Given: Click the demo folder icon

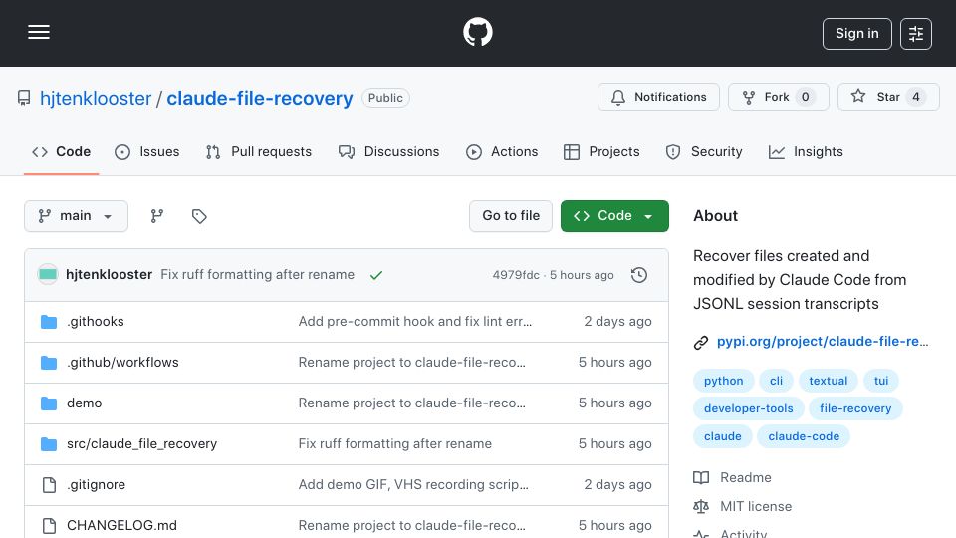Looking at the screenshot, I should [49, 403].
